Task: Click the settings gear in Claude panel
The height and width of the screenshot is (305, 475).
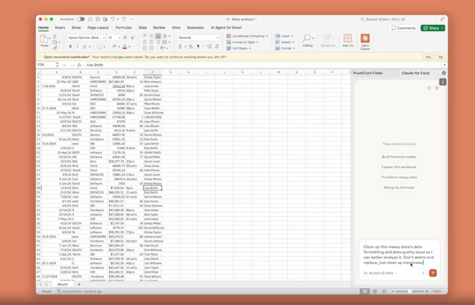Action: coord(436,88)
